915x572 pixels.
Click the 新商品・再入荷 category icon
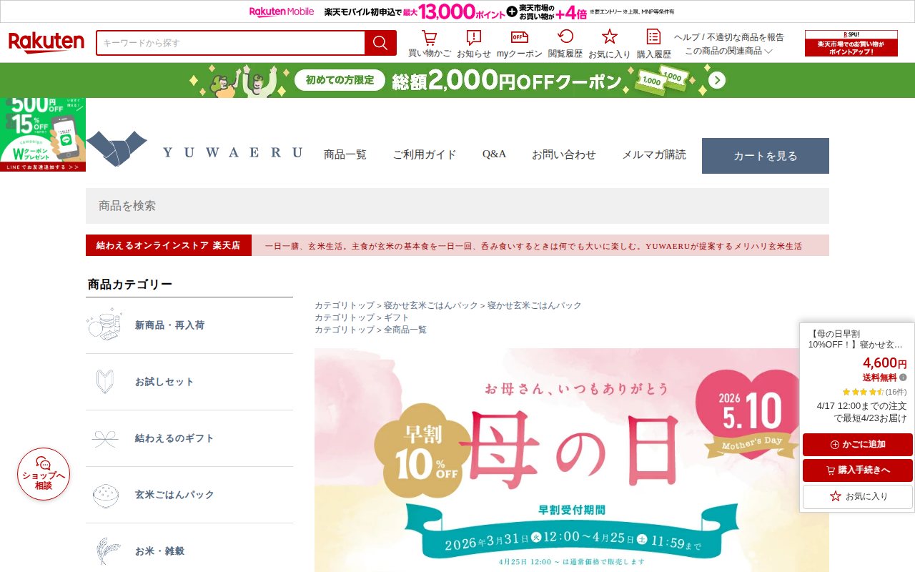coord(104,325)
